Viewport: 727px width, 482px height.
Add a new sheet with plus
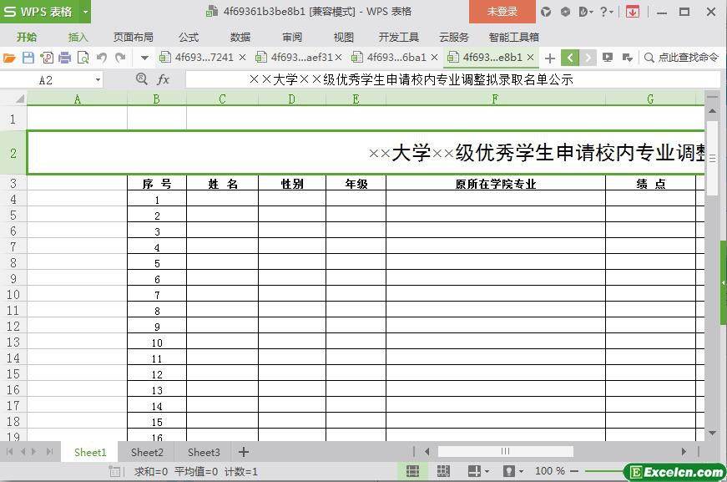[x=244, y=452]
